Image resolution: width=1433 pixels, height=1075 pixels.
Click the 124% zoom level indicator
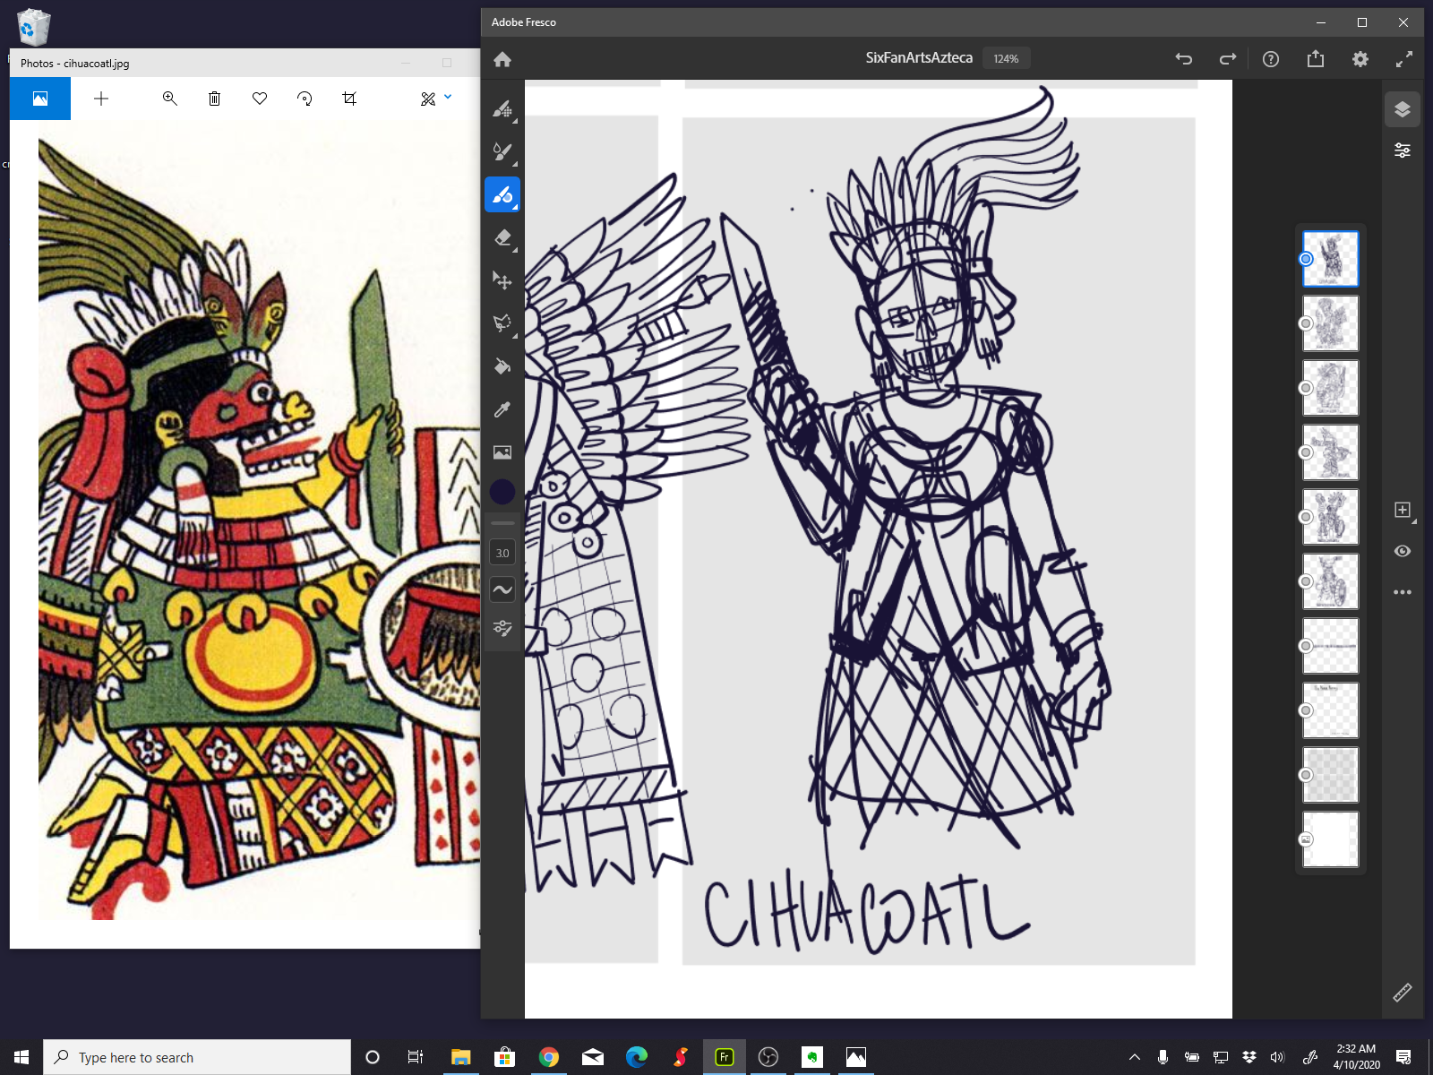[1006, 59]
